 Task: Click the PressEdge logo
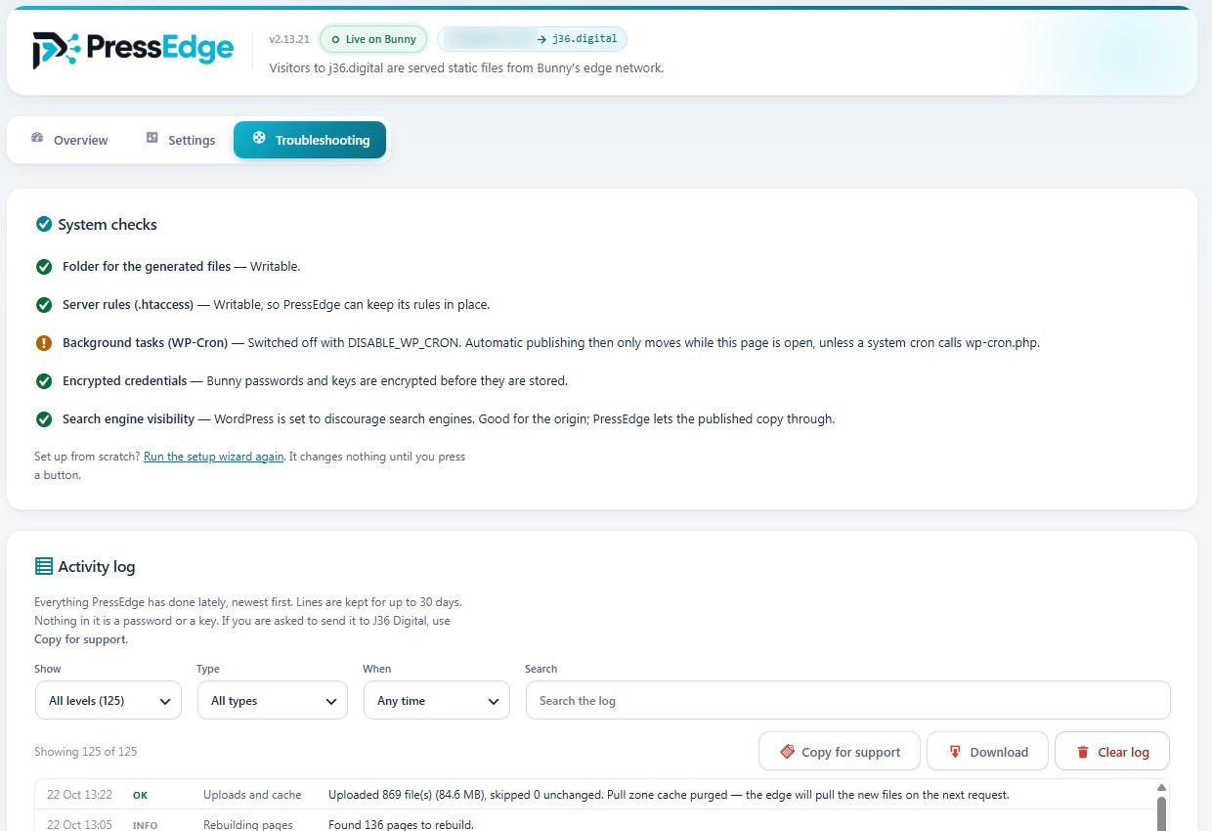click(134, 49)
